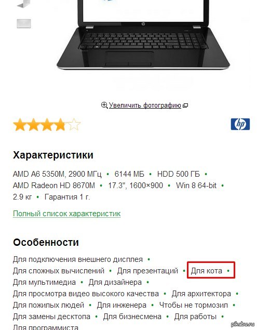Select Для пожилых людей feature

[48, 305]
